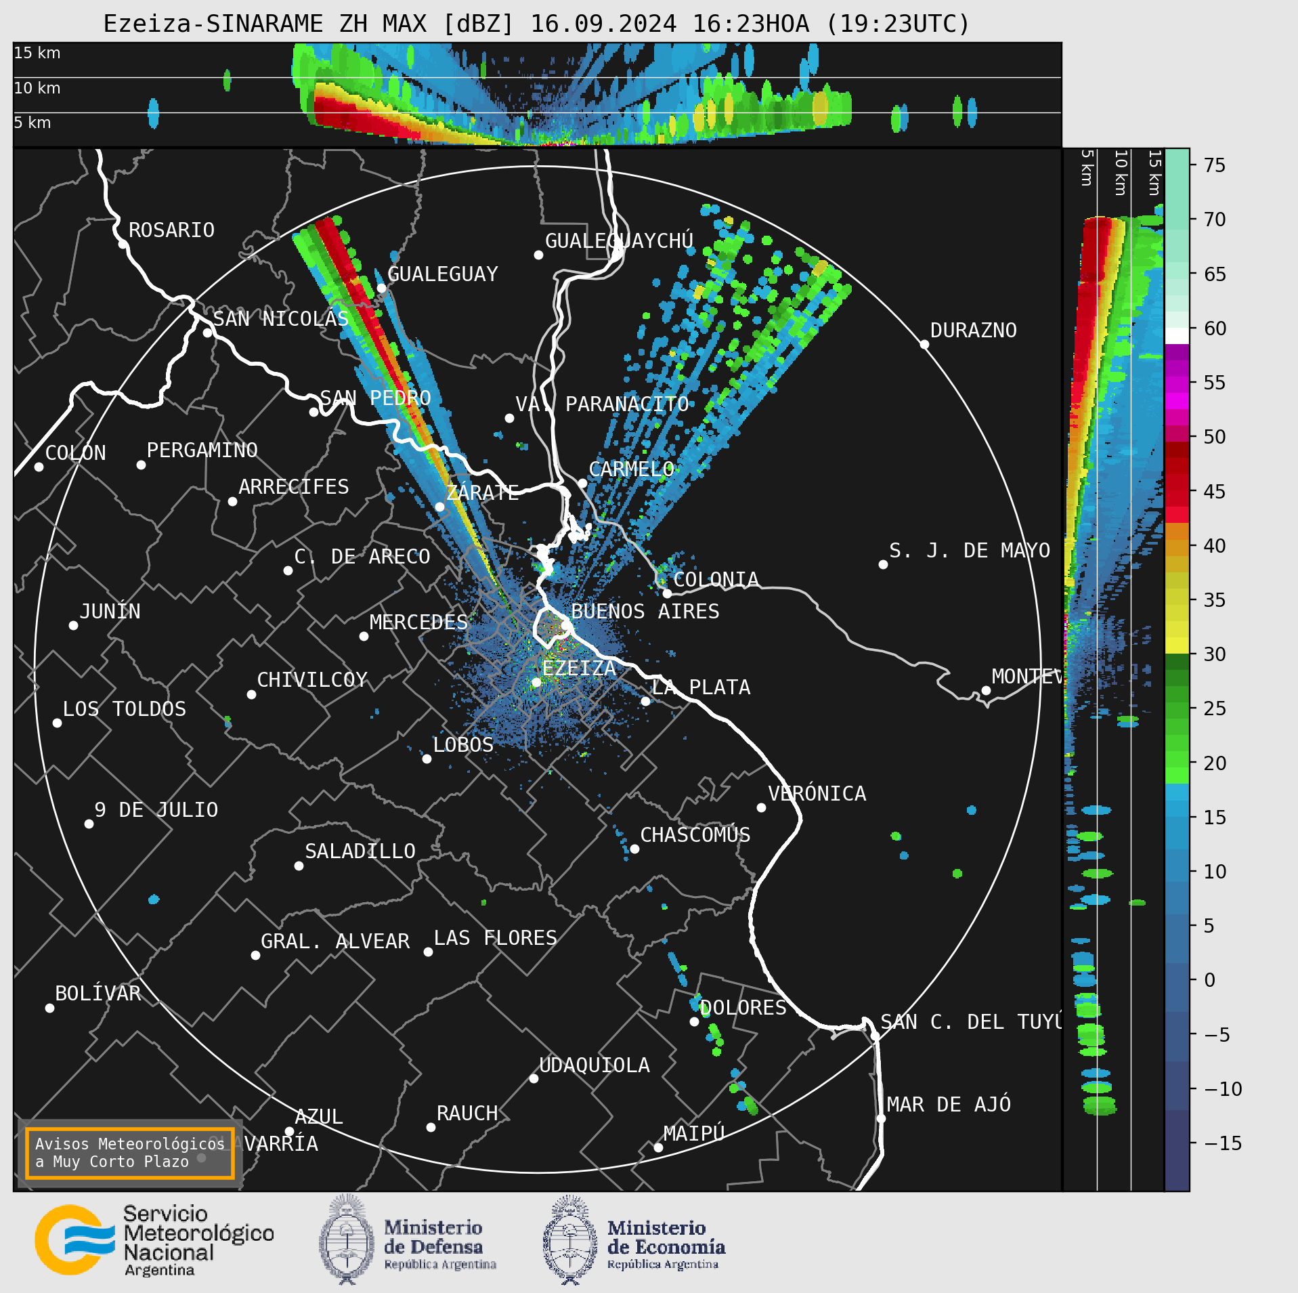Click the 15 km label in top cross-section

pyautogui.click(x=37, y=53)
